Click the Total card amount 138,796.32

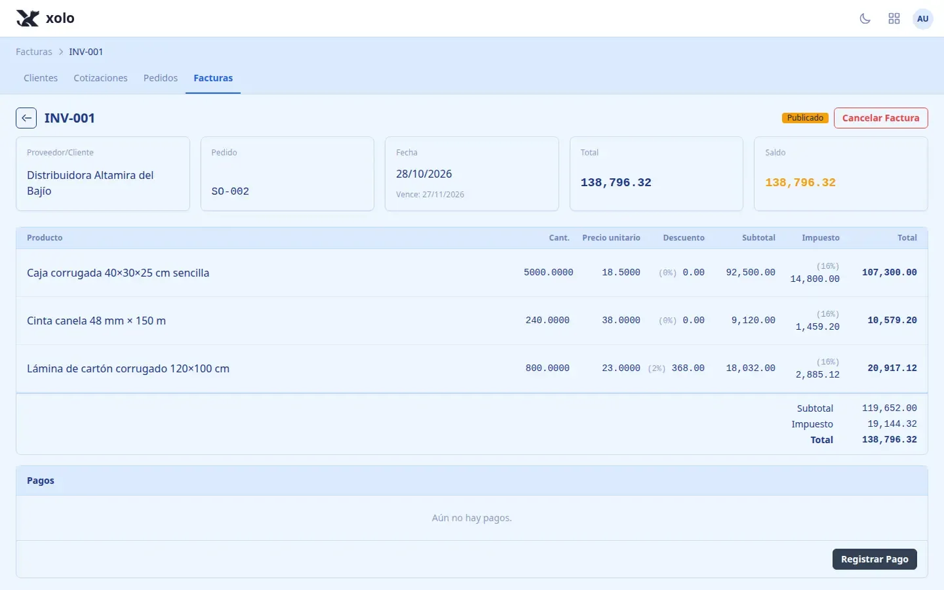coord(616,182)
